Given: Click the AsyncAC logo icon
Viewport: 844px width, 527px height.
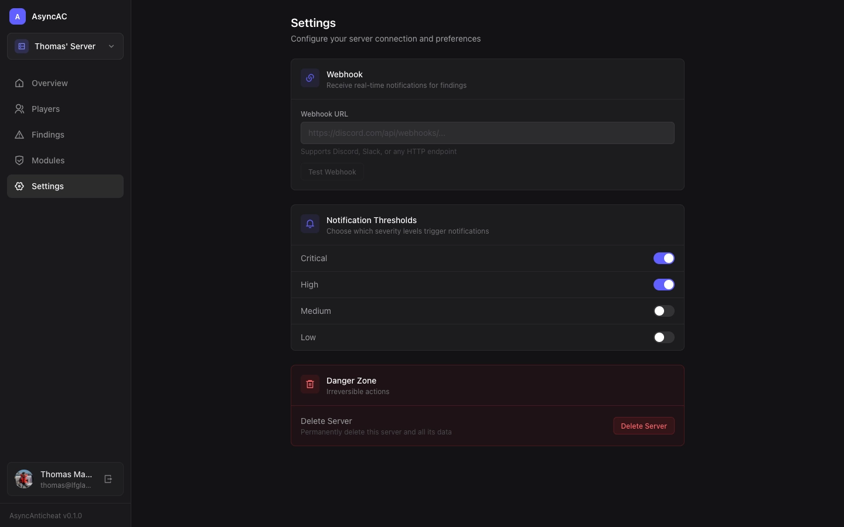Looking at the screenshot, I should tap(18, 16).
